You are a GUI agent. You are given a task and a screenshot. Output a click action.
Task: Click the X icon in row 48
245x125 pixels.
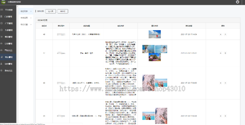pyautogui.click(x=220, y=34)
